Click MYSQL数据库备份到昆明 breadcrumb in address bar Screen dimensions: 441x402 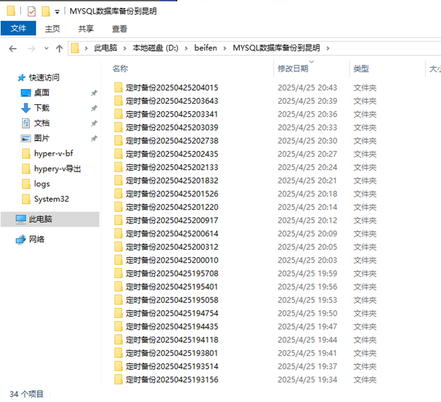276,48
